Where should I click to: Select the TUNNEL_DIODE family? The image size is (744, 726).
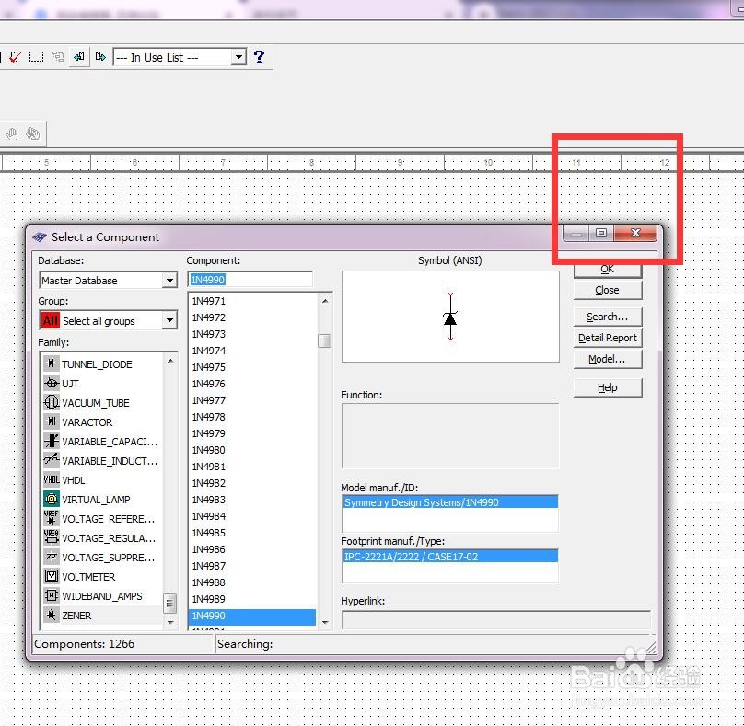(x=97, y=364)
